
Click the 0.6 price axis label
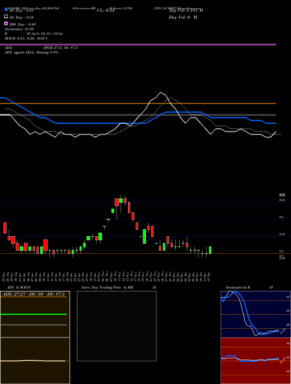coord(281,217)
